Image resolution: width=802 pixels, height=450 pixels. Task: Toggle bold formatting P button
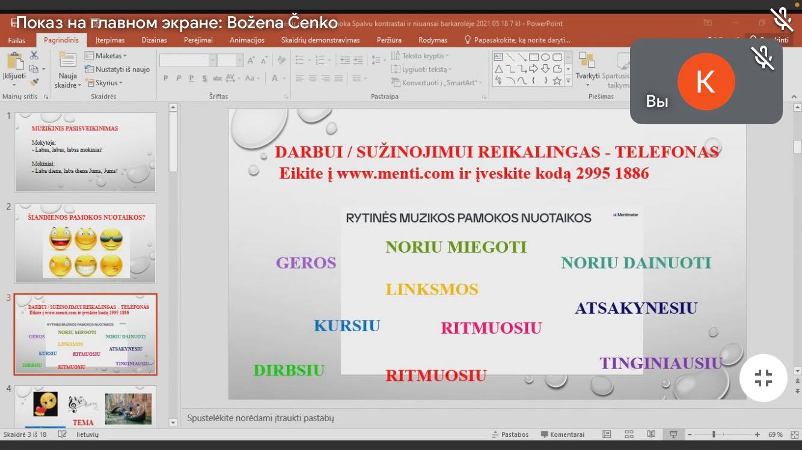tap(166, 79)
